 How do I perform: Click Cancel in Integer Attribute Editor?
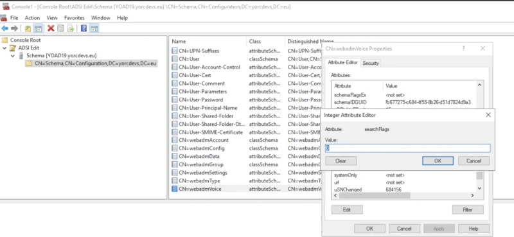pyautogui.click(x=474, y=161)
